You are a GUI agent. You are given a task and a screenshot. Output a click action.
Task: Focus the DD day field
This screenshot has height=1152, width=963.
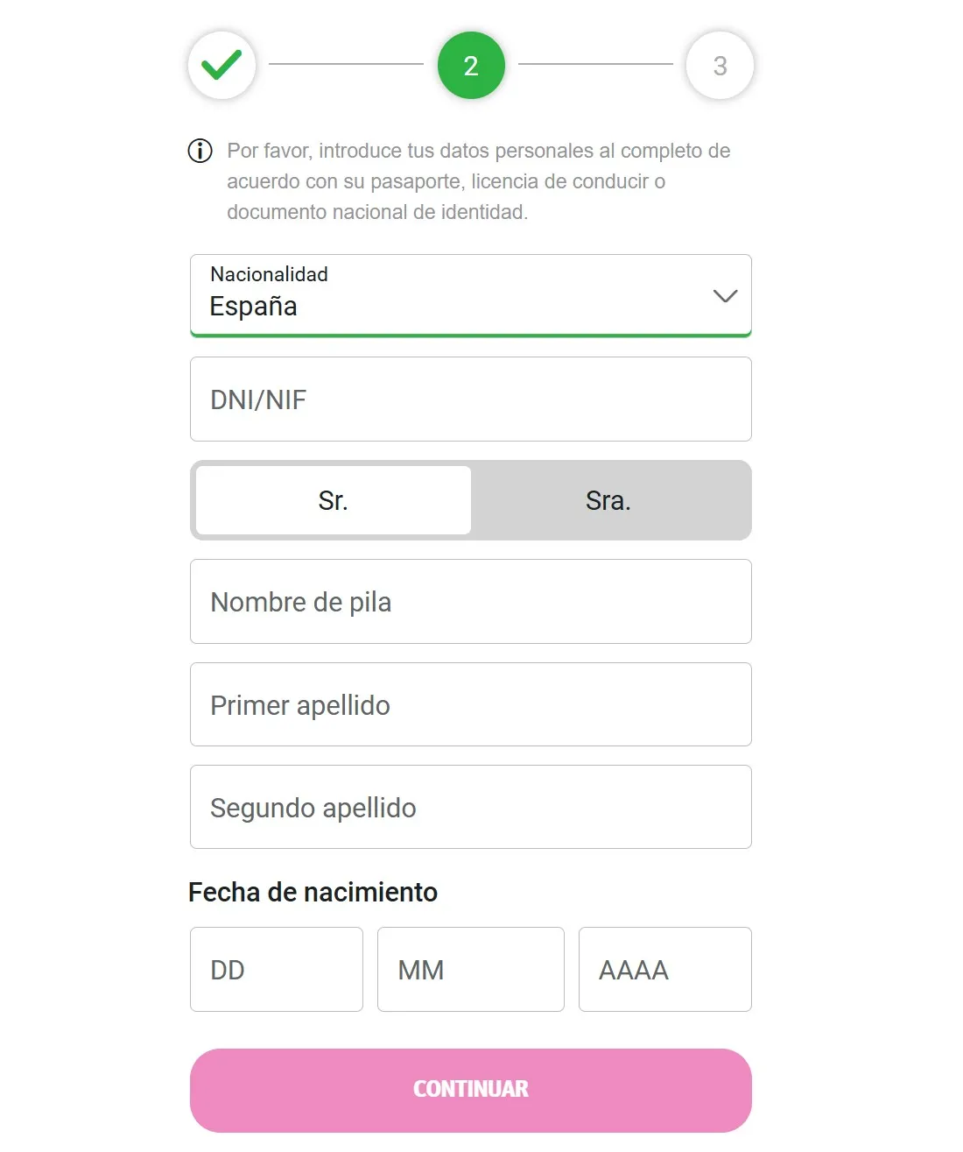coord(277,969)
